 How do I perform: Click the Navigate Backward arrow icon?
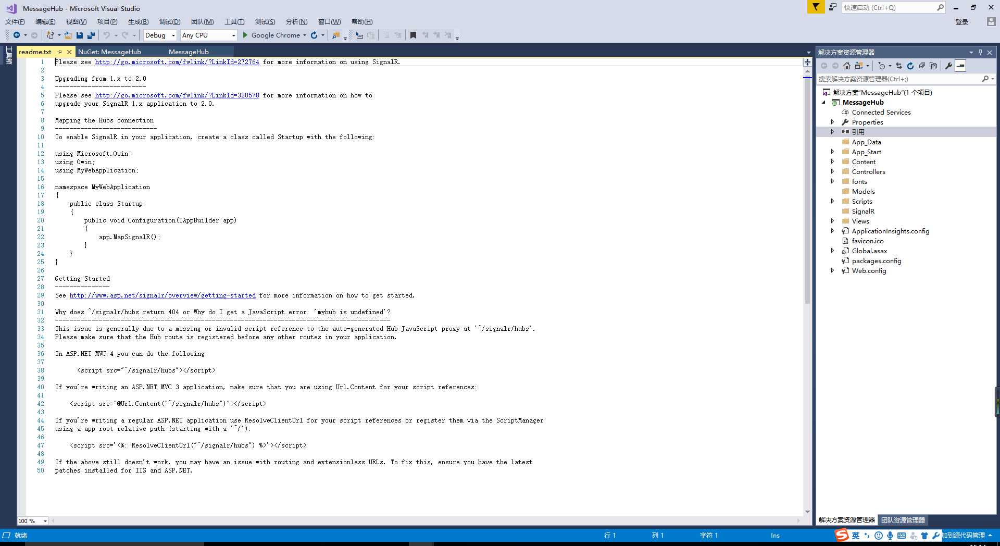[17, 35]
